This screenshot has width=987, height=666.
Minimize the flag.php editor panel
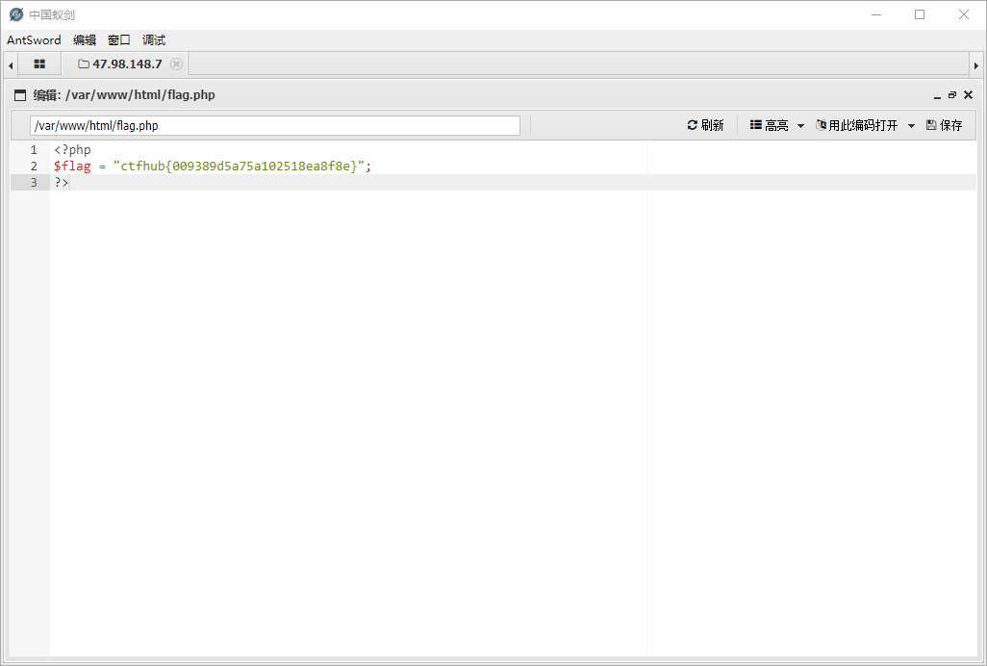pyautogui.click(x=937, y=95)
